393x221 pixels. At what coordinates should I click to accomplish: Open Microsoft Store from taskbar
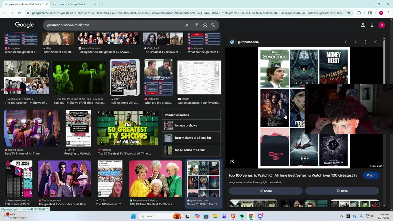206,216
